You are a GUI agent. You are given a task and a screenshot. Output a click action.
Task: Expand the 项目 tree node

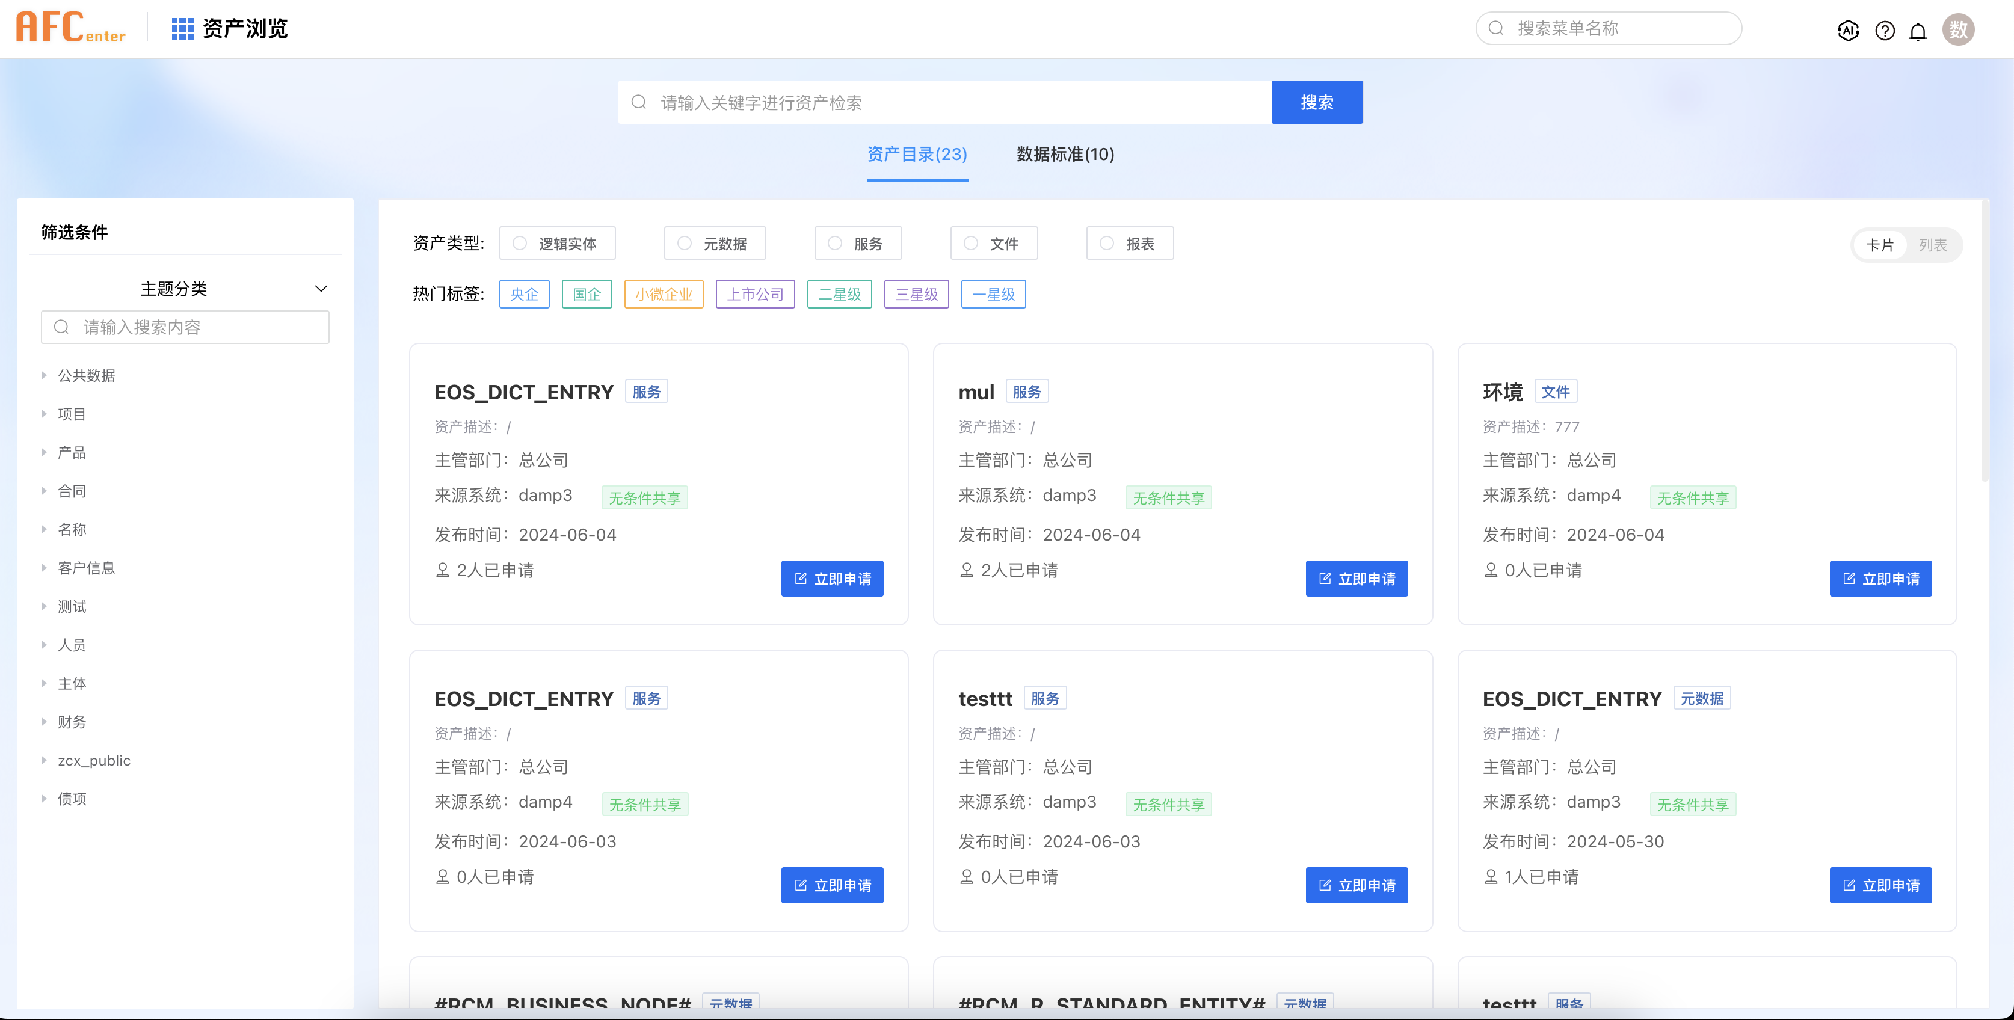tap(44, 413)
